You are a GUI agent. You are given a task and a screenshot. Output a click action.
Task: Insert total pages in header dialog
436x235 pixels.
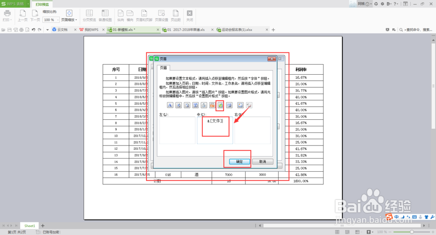187,105
